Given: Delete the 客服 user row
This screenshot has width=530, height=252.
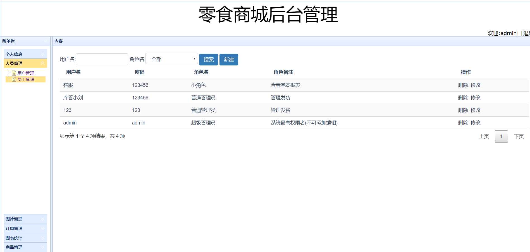Looking at the screenshot, I should [463, 85].
